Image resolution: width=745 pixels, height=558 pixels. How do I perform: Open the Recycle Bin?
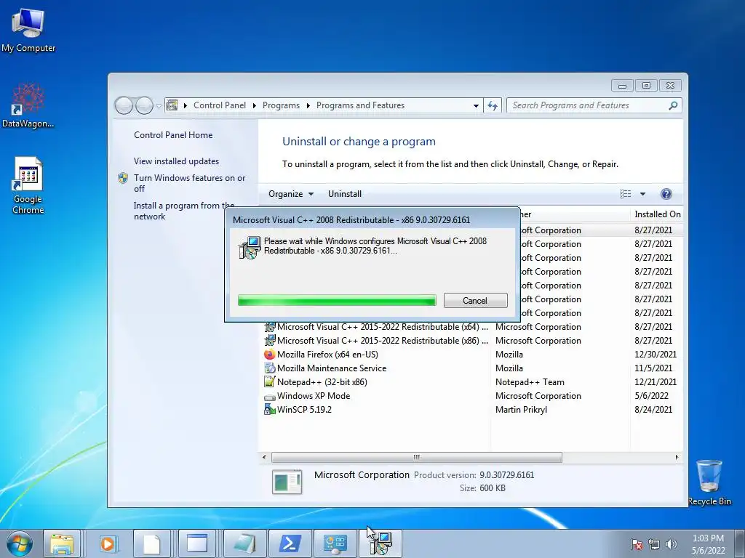pos(709,482)
